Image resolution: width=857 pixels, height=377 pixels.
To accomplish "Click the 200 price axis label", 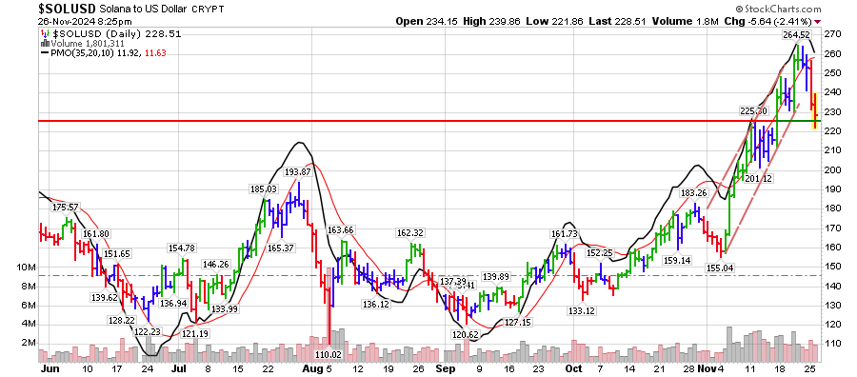I will 831,169.
